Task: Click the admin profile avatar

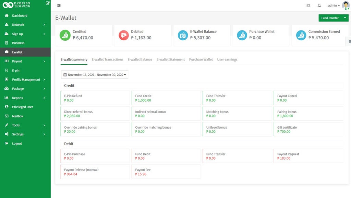Action: tap(346, 5)
